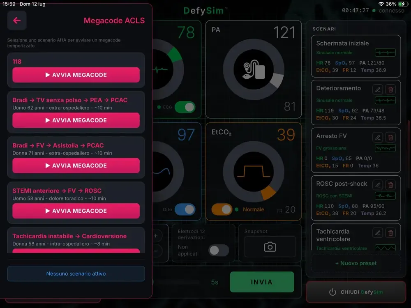Click Deterioramento rhythm waveform thumbnail
The width and height of the screenshot is (411, 308).
[x=385, y=100]
